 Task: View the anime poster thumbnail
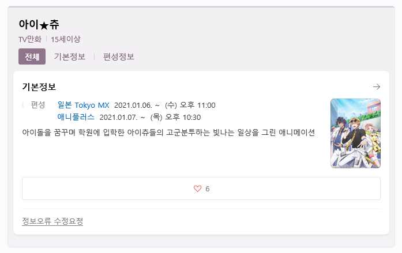pyautogui.click(x=356, y=133)
